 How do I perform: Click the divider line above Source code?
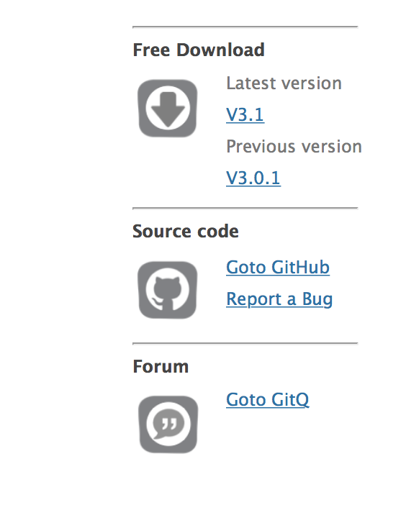tap(245, 209)
